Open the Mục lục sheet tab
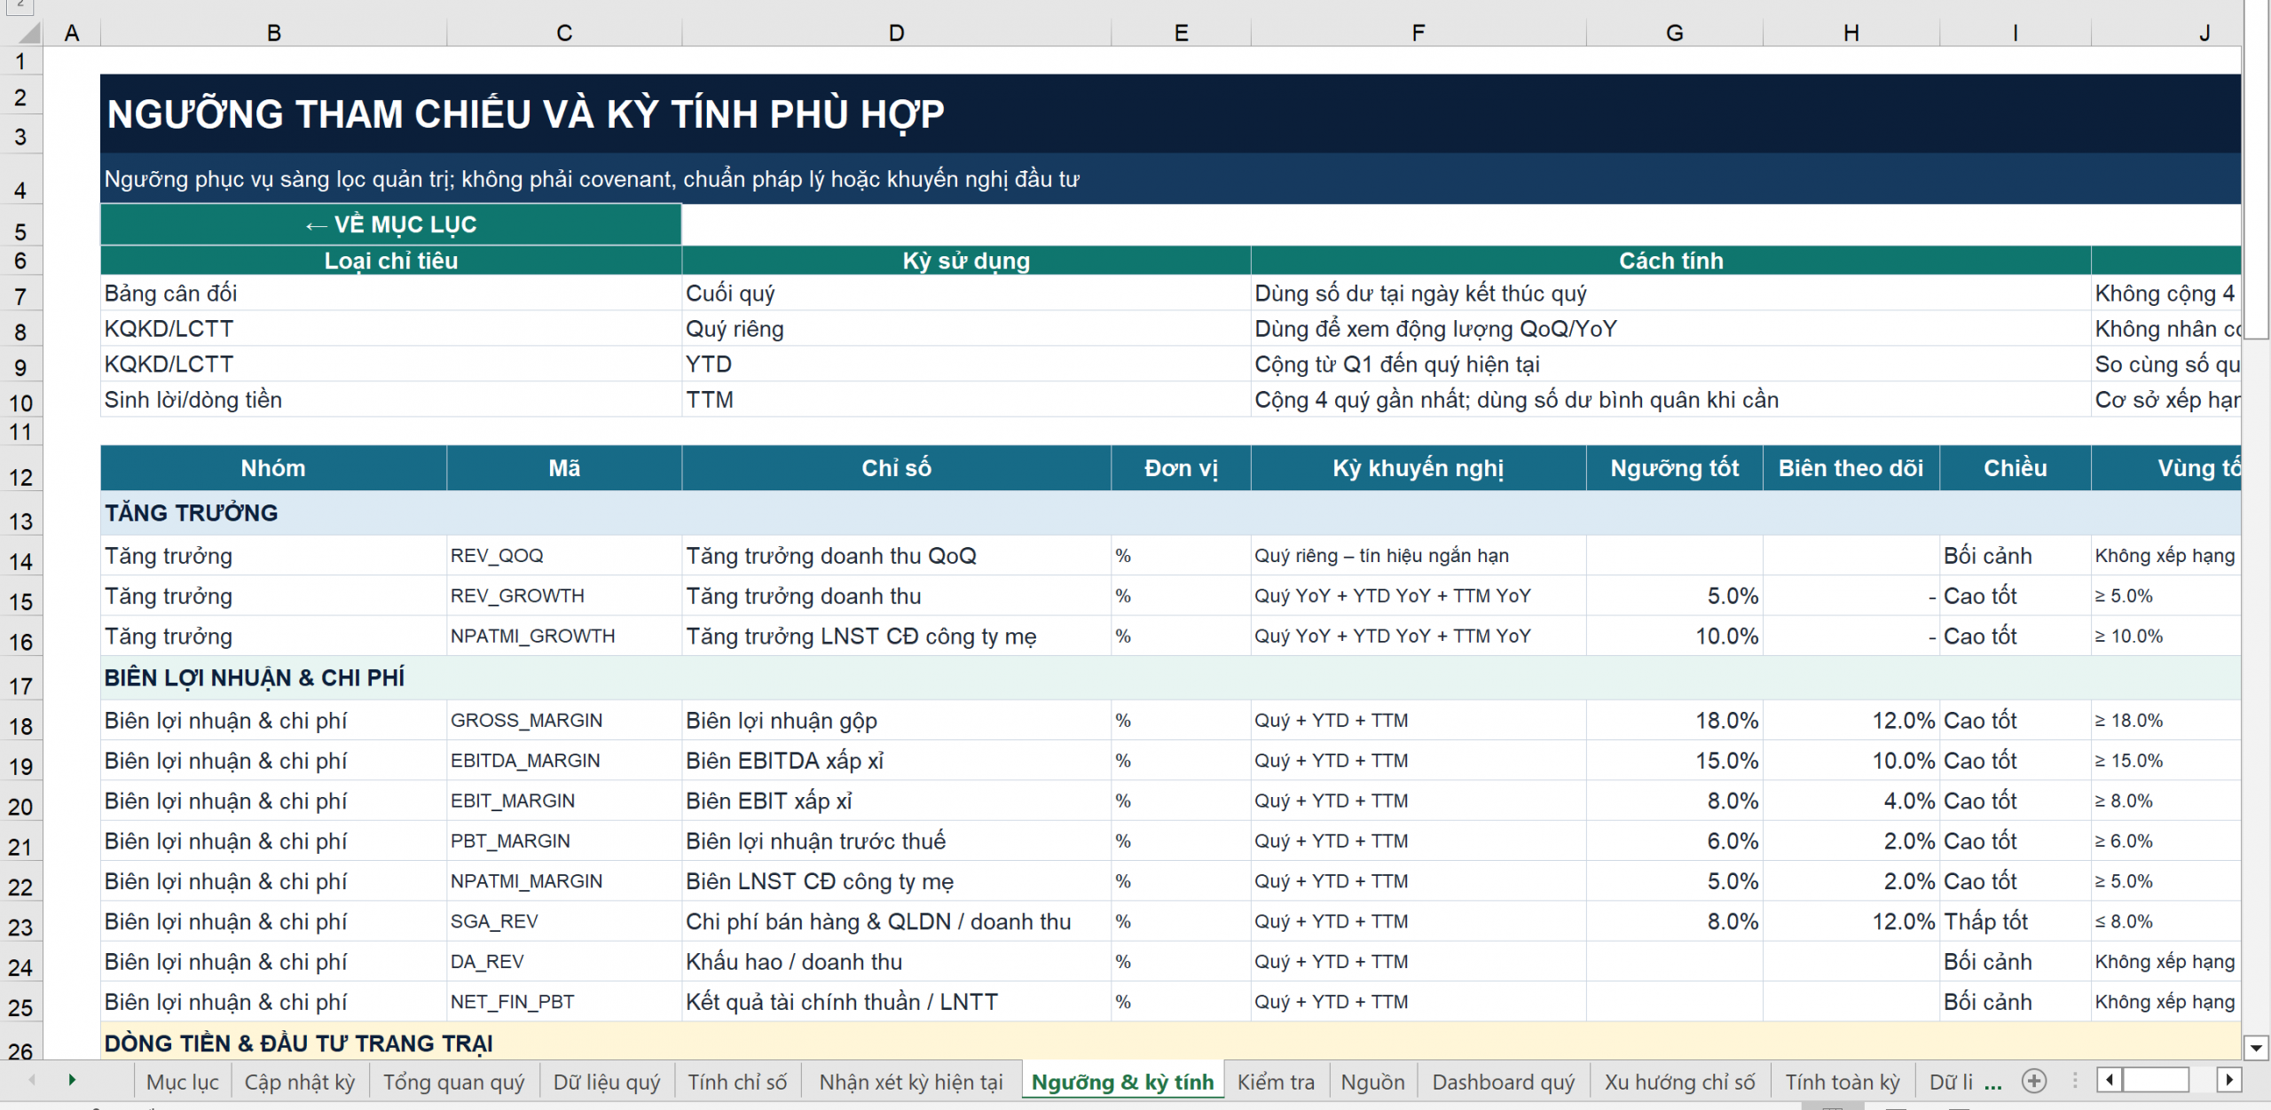2271x1110 pixels. [x=182, y=1082]
